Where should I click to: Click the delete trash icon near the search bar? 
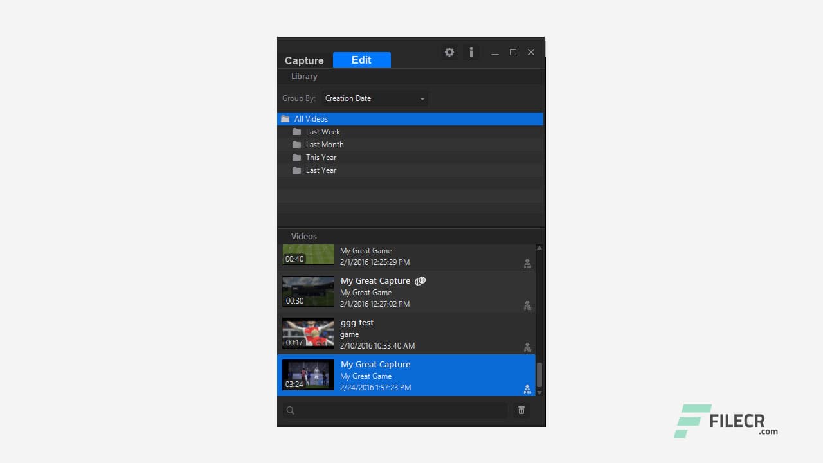point(521,410)
